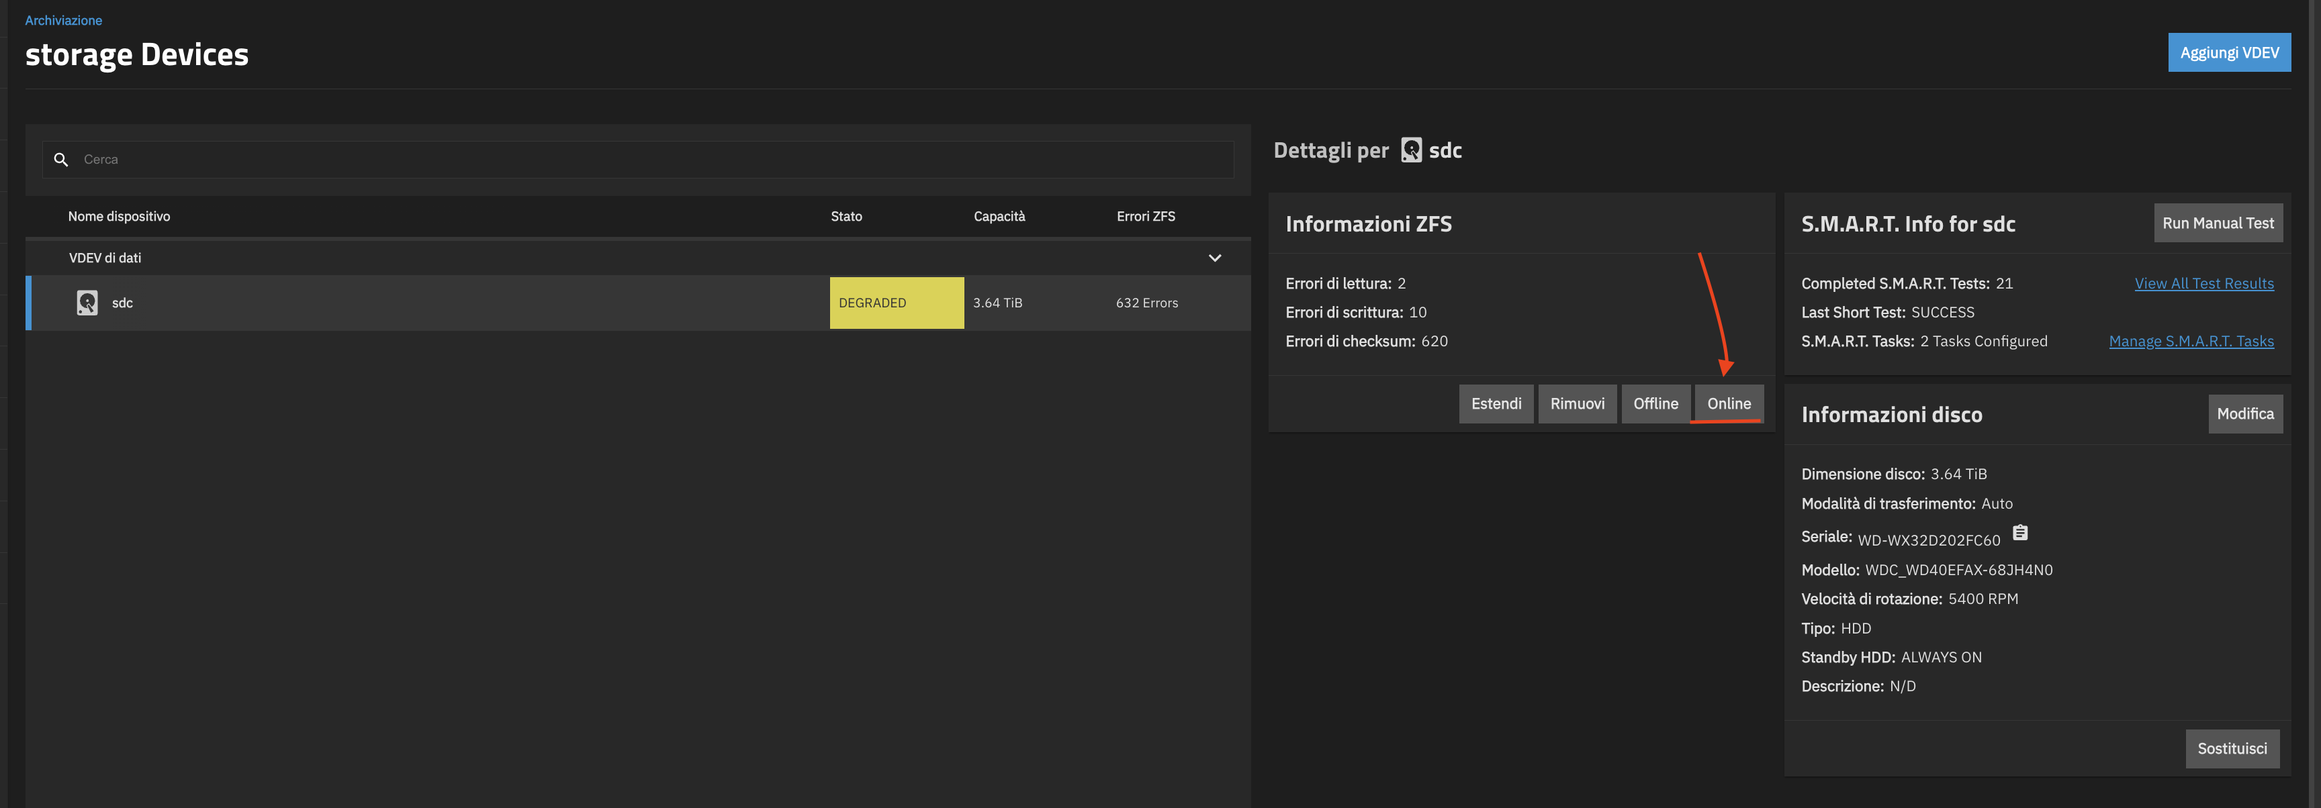Collapse the VDEV di dati chevron

pos(1214,258)
